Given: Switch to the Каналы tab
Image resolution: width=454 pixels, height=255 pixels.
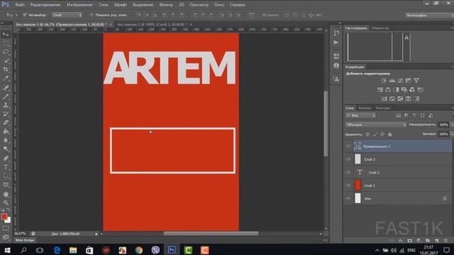Looking at the screenshot, I should (365, 108).
